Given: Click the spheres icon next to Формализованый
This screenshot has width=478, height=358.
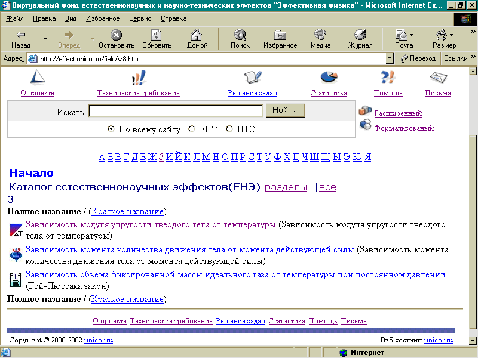Looking at the screenshot, I should coord(365,125).
